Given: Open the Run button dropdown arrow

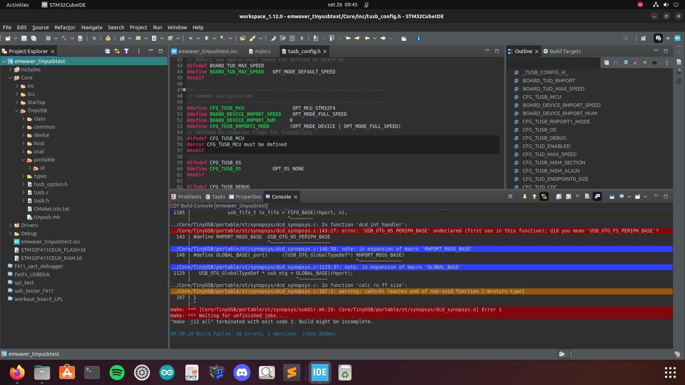Looking at the screenshot, I should (x=214, y=38).
